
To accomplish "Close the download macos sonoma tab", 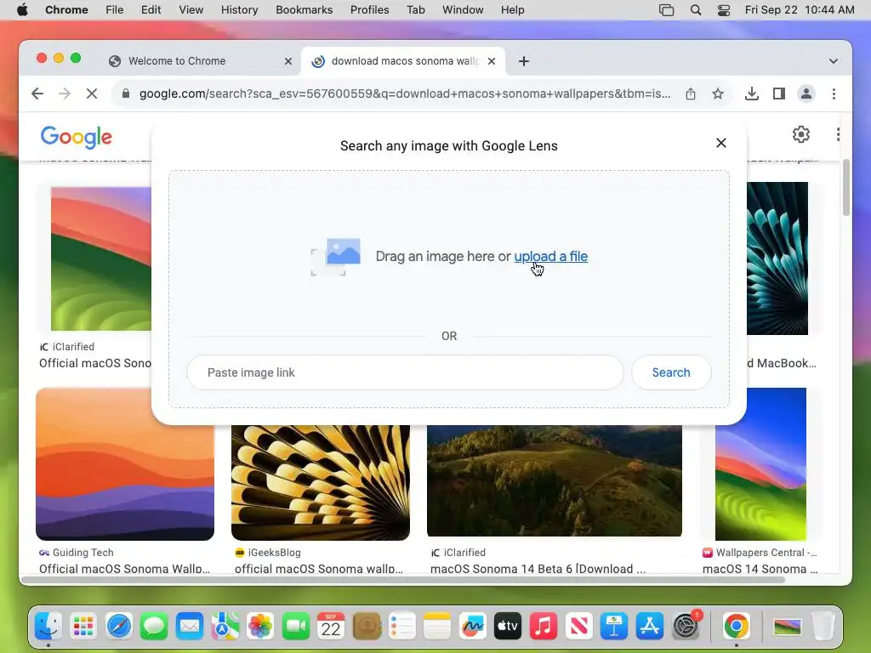I will 492,61.
